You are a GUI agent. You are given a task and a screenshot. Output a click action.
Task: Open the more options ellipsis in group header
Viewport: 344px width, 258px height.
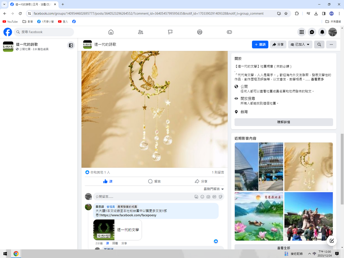pyautogui.click(x=331, y=44)
